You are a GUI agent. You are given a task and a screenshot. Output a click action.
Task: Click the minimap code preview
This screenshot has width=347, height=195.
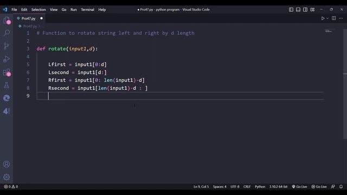click(329, 31)
